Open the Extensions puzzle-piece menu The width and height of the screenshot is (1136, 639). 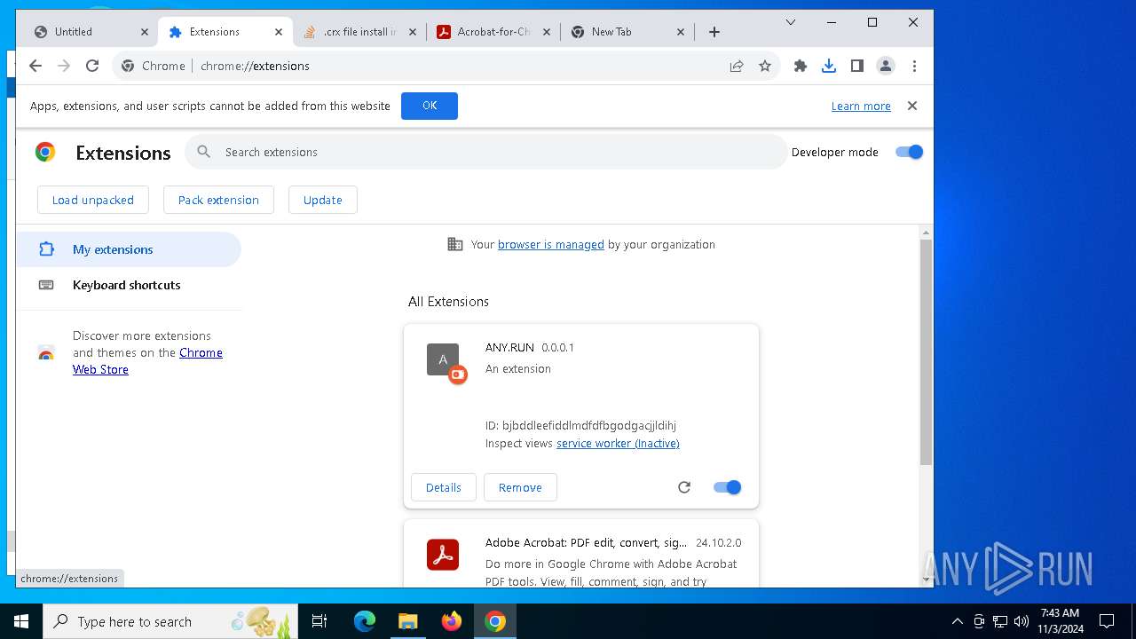801,66
